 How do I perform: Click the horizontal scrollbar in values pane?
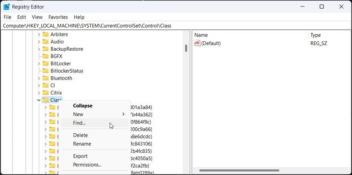(x=256, y=171)
